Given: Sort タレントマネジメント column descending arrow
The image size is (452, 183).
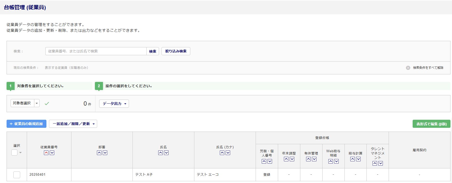Looking at the screenshot, I should [381, 163].
